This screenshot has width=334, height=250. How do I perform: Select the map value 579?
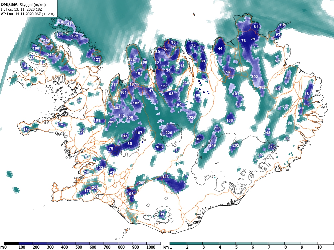coord(278,61)
